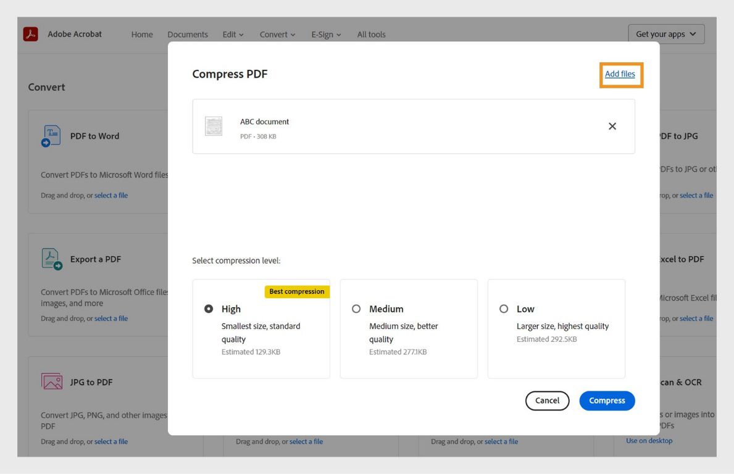734x474 pixels.
Task: Remove ABC document using the X icon
Action: 612,126
